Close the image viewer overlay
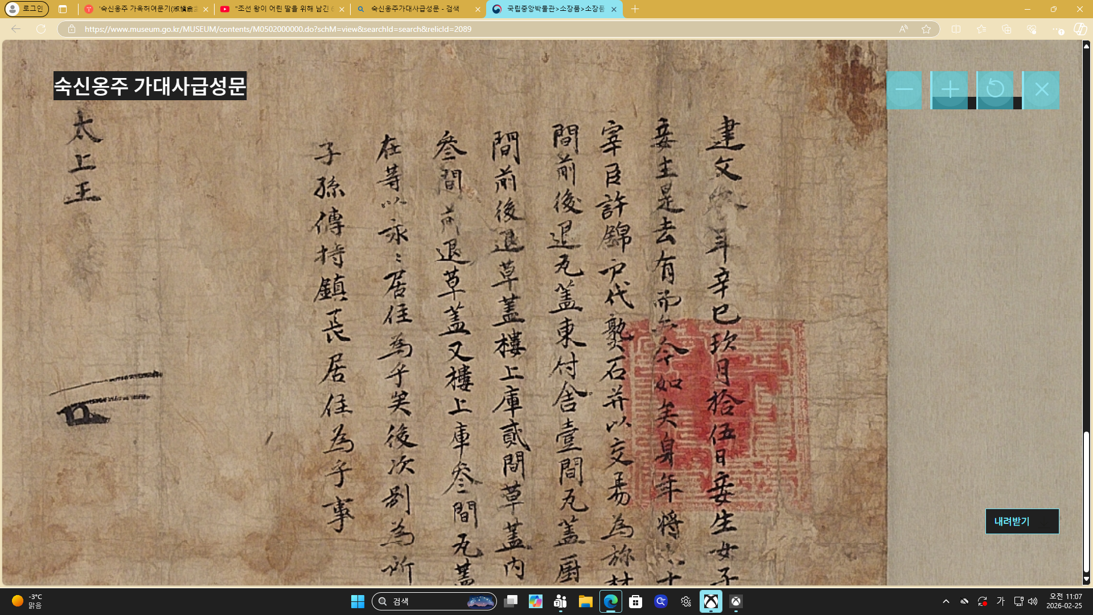 click(x=1041, y=90)
